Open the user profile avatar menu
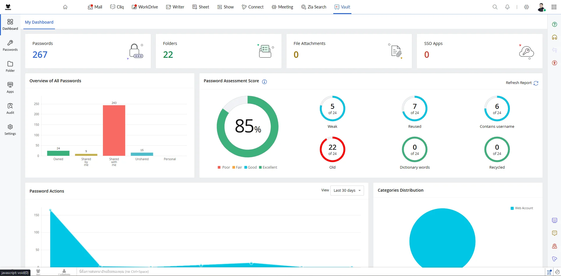The height and width of the screenshot is (276, 561). click(541, 7)
